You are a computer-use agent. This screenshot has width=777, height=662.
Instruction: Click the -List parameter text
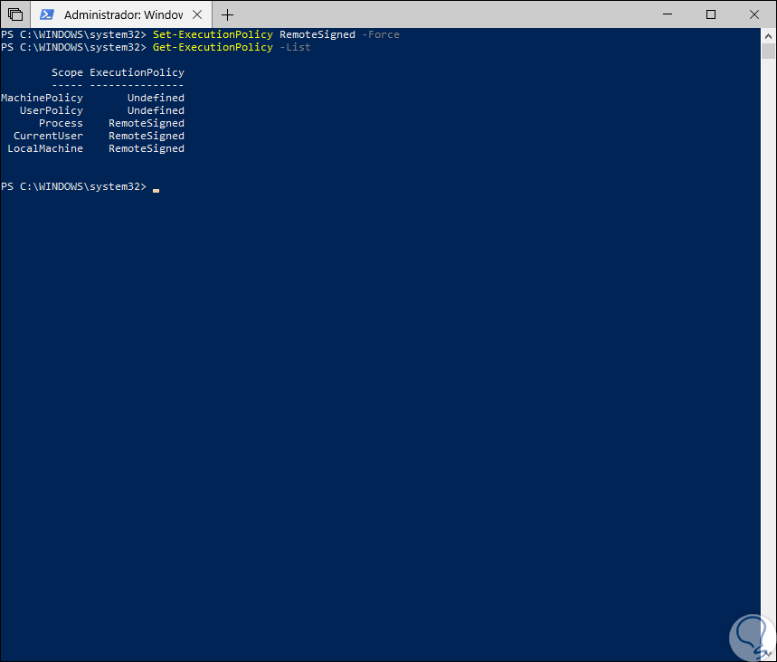(x=296, y=46)
